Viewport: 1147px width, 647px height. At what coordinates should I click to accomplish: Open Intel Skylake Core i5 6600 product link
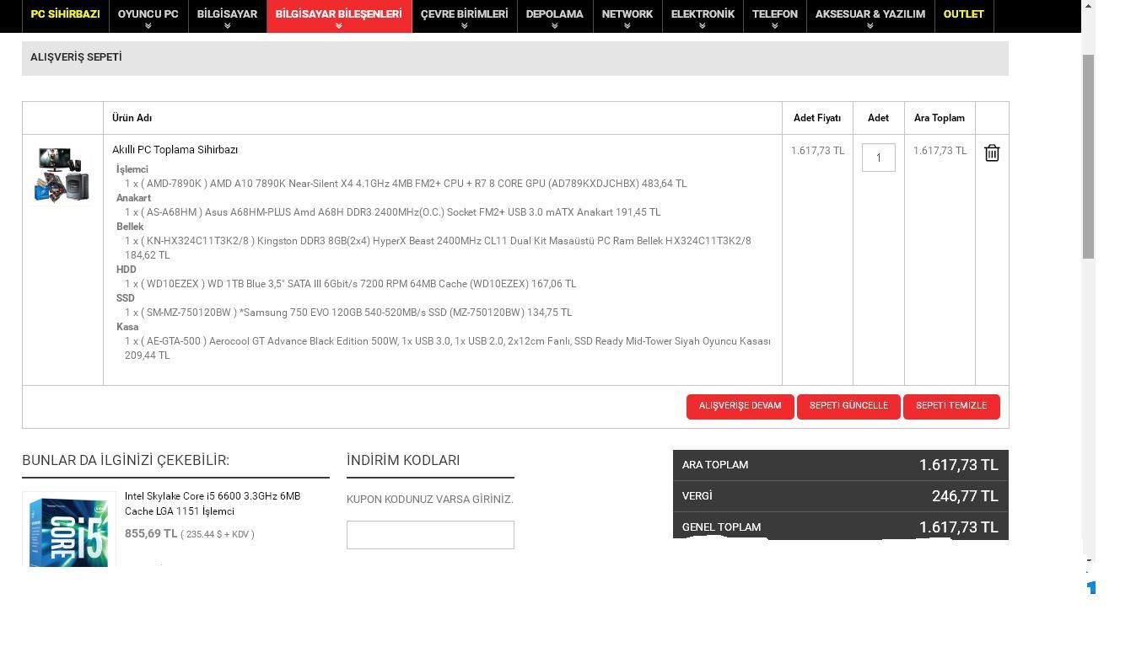click(x=213, y=504)
